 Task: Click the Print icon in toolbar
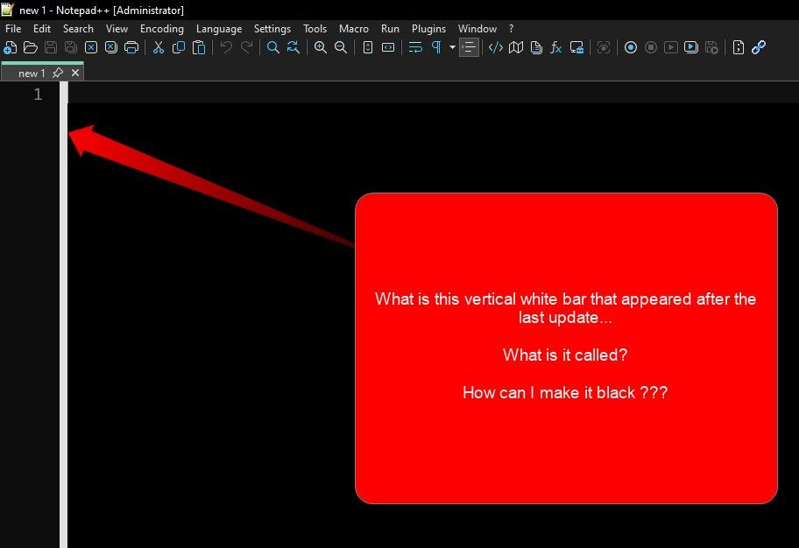[131, 47]
